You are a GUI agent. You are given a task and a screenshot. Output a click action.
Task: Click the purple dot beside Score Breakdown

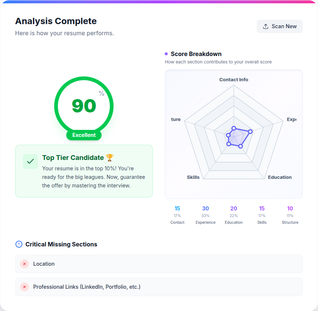pyautogui.click(x=166, y=54)
